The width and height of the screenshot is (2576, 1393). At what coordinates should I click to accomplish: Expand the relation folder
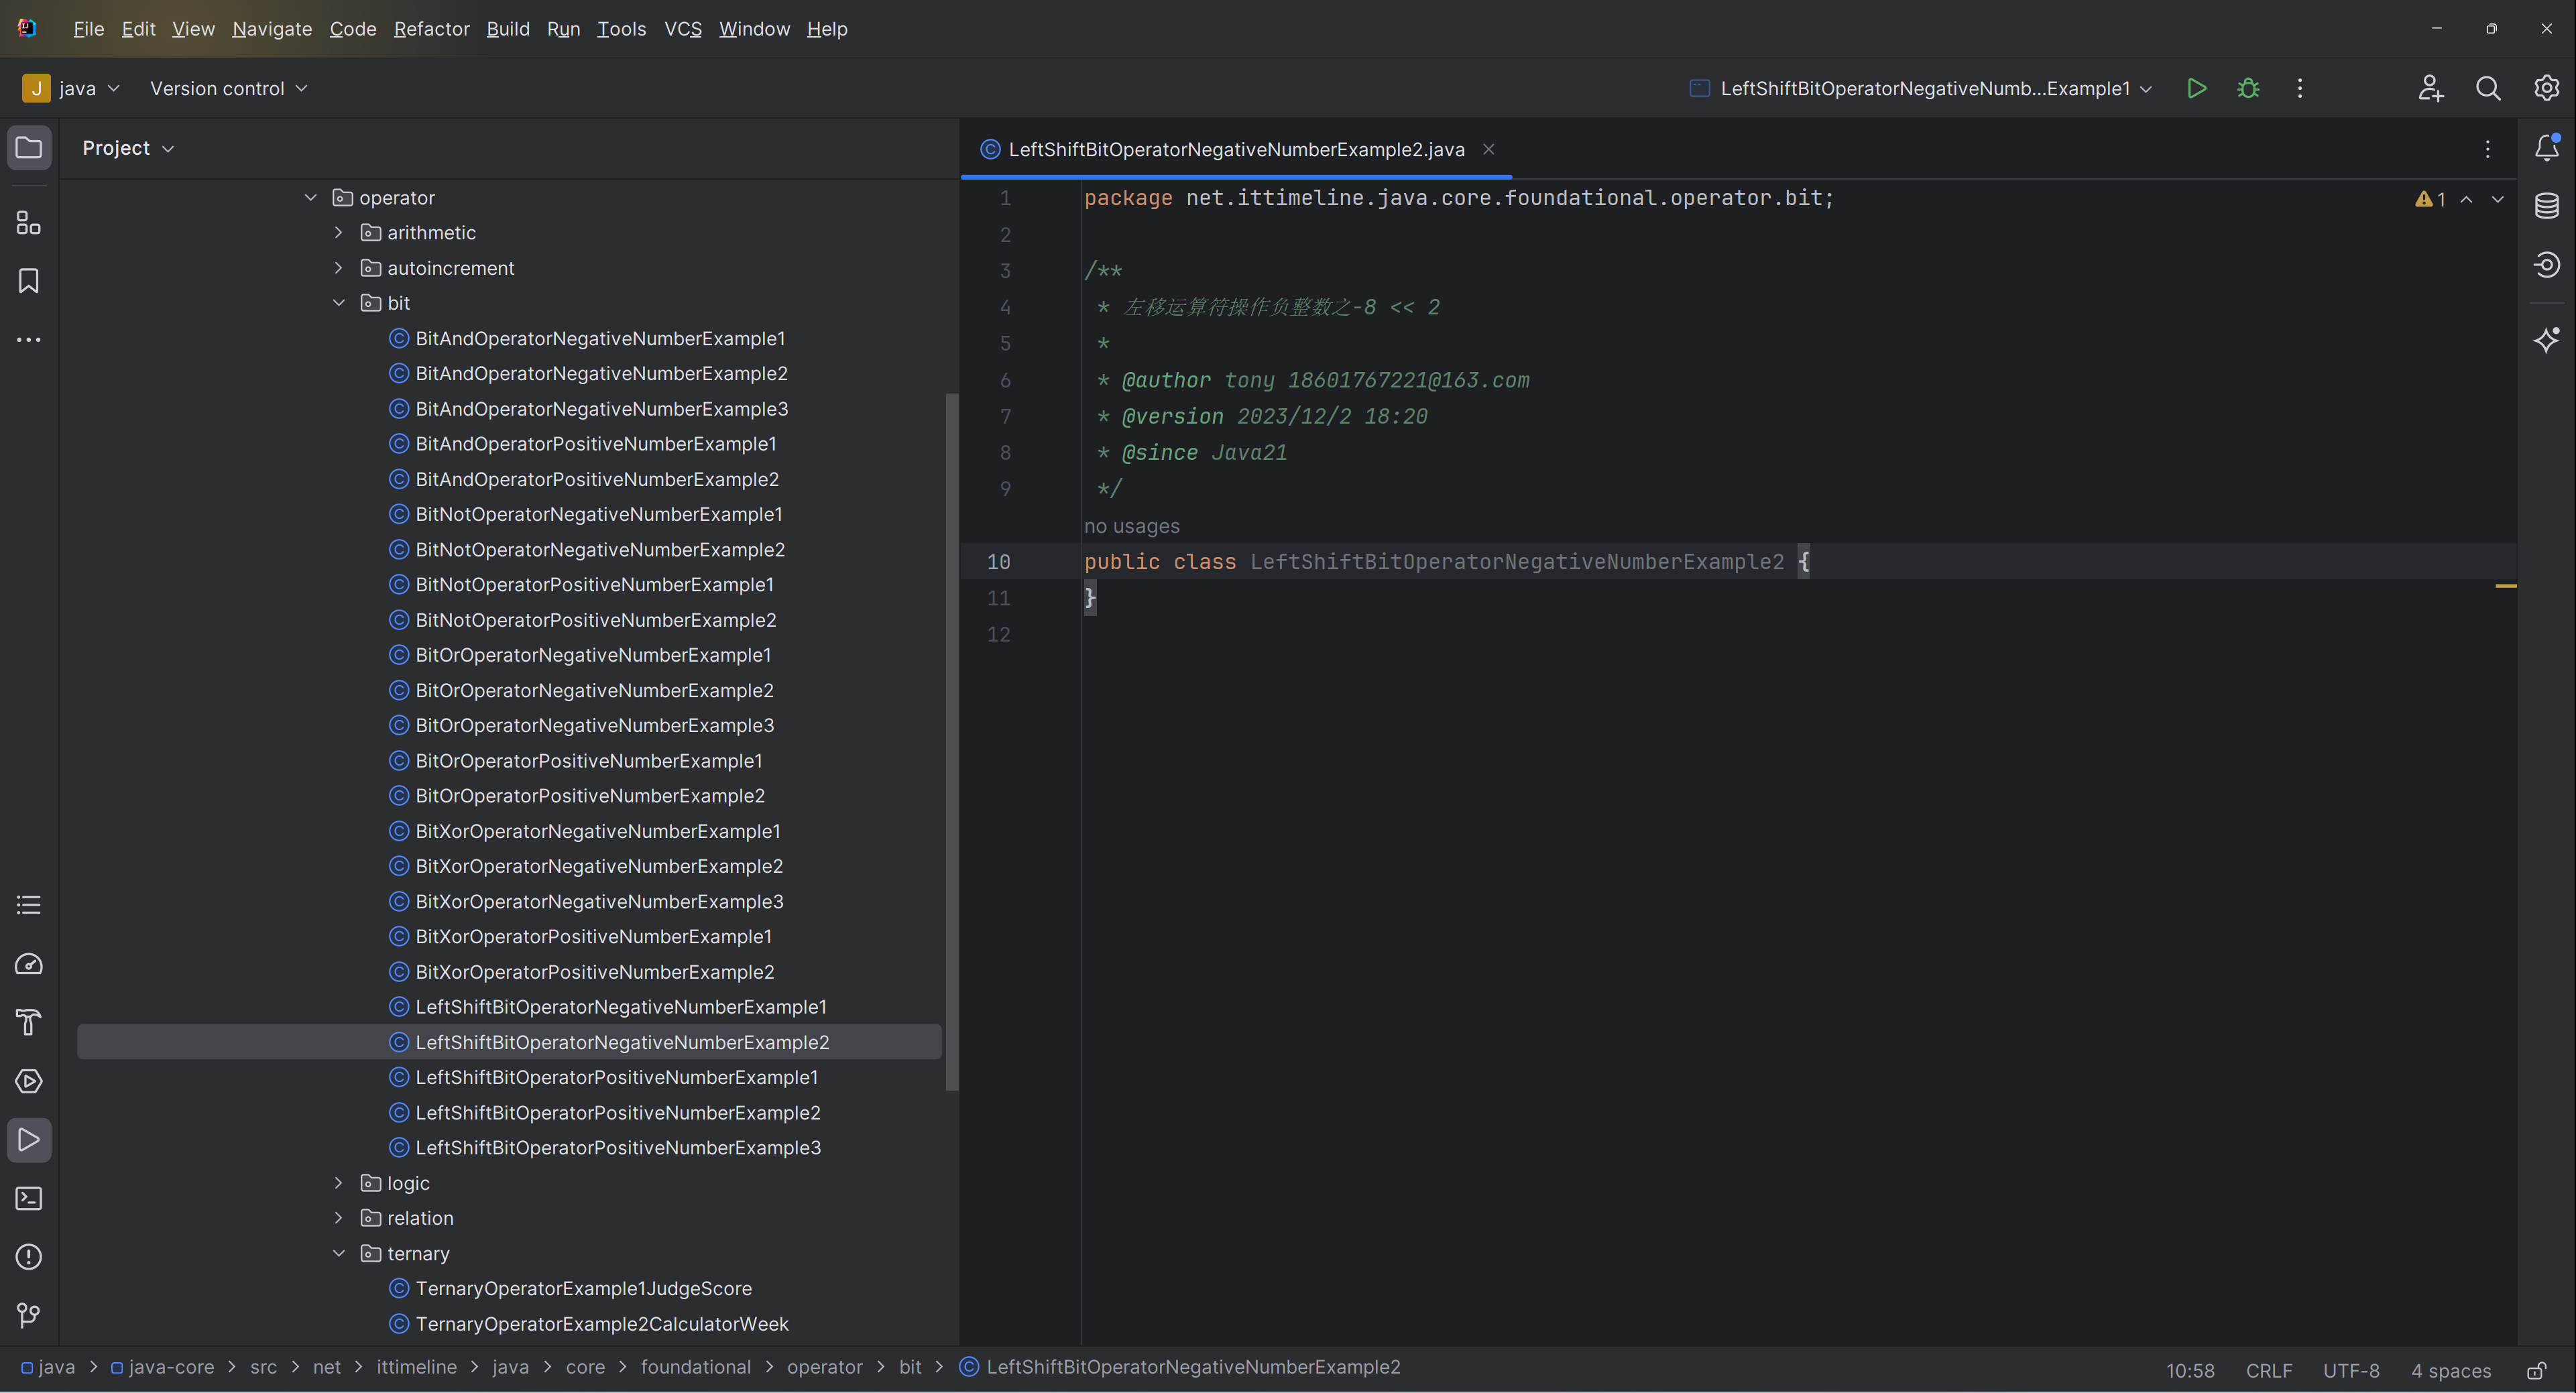[x=339, y=1218]
